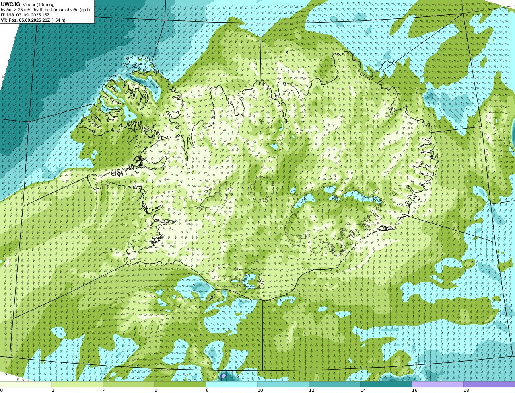Click the 'hviður > 25 m/s (hvítt)' description line

point(45,10)
